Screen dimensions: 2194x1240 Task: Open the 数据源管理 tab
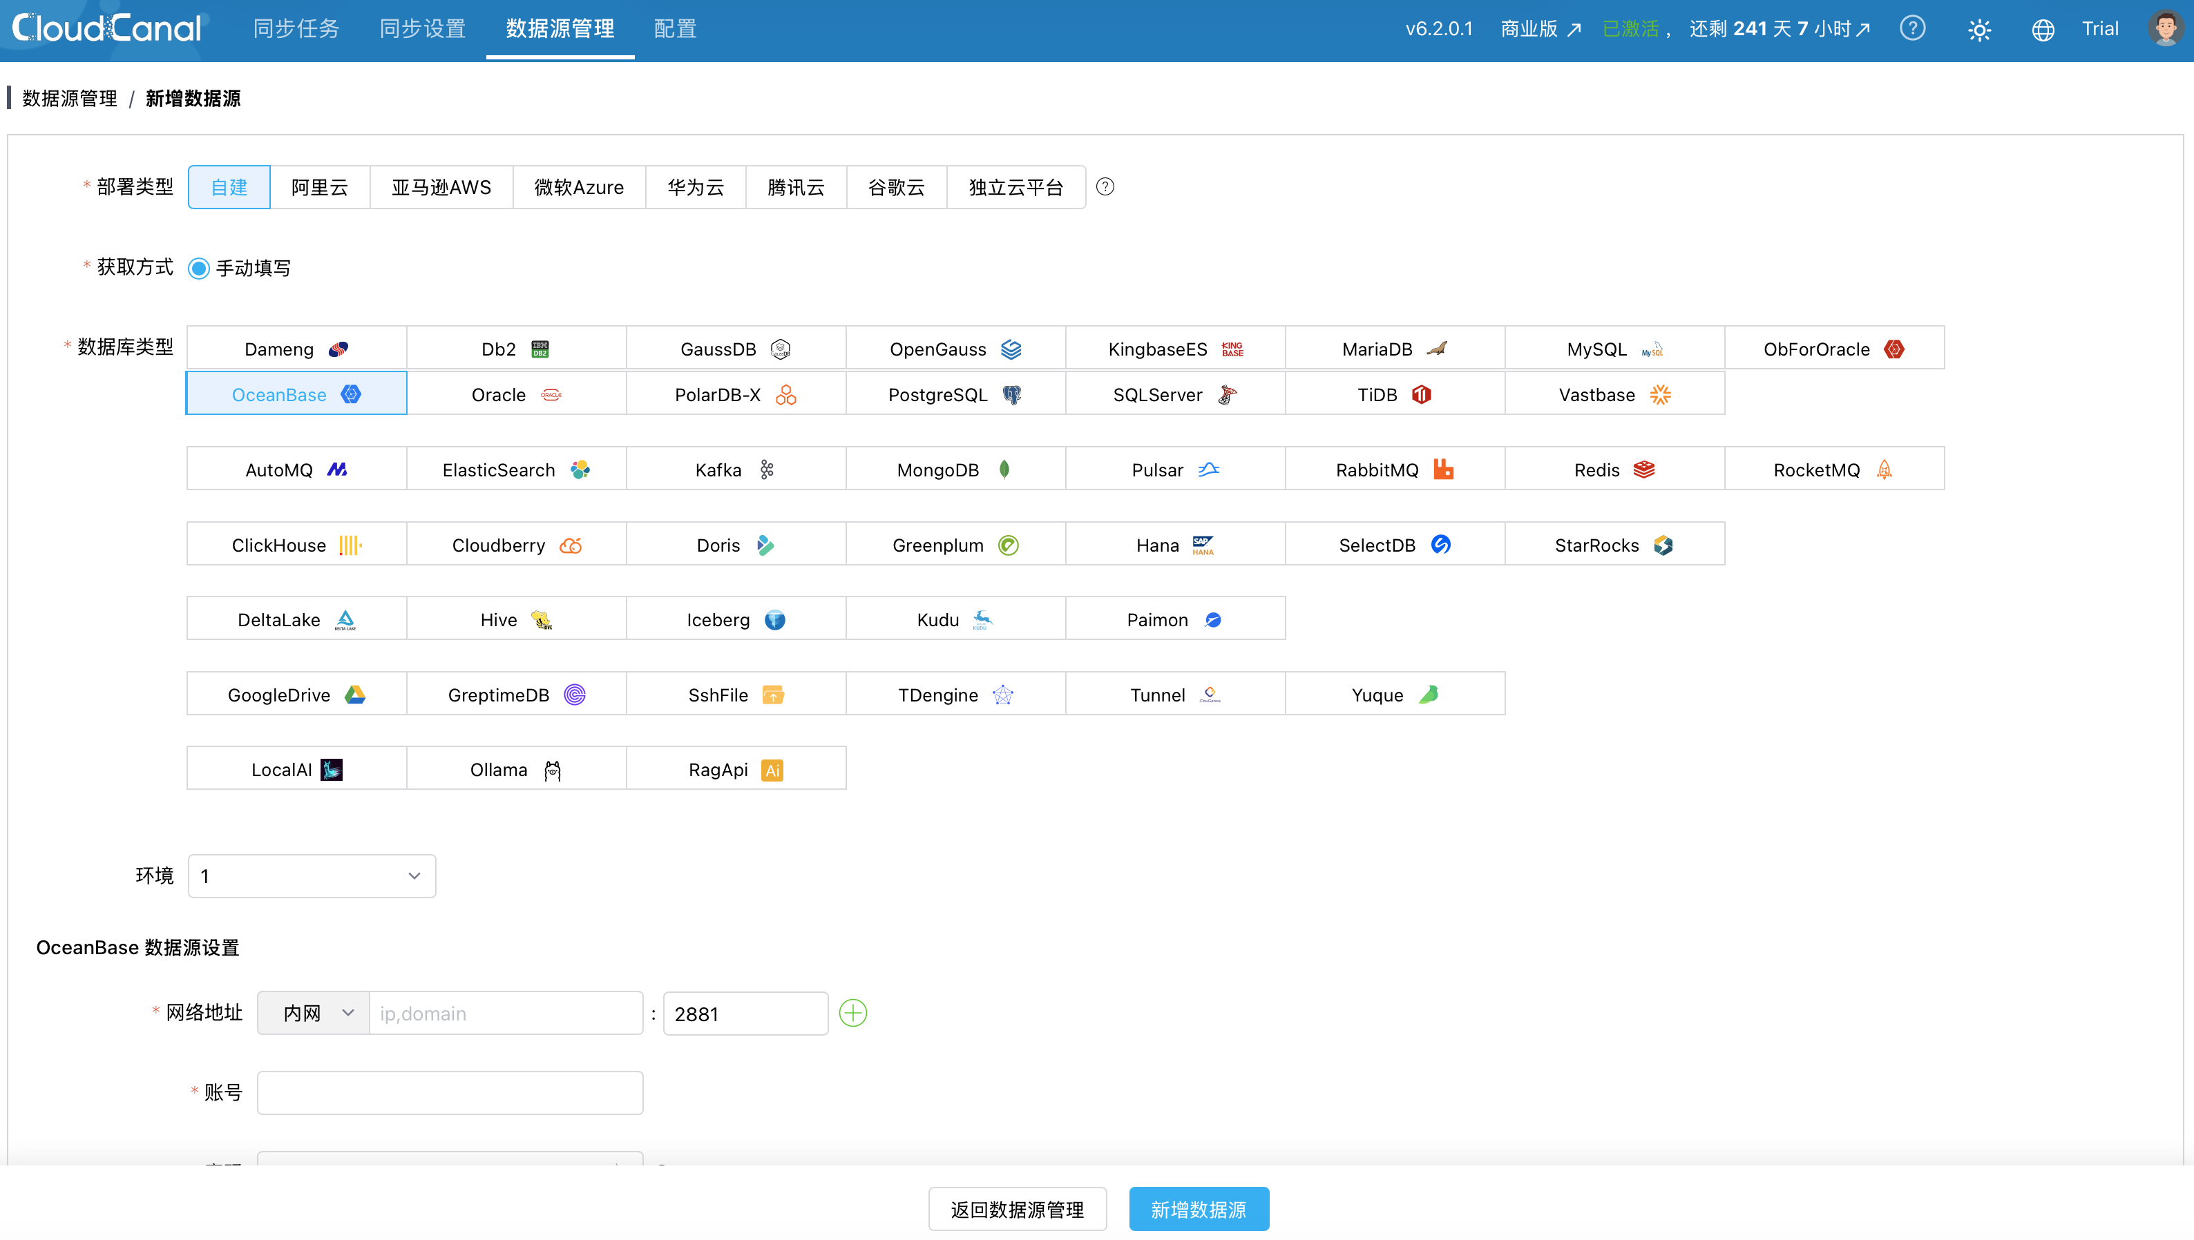coord(560,29)
